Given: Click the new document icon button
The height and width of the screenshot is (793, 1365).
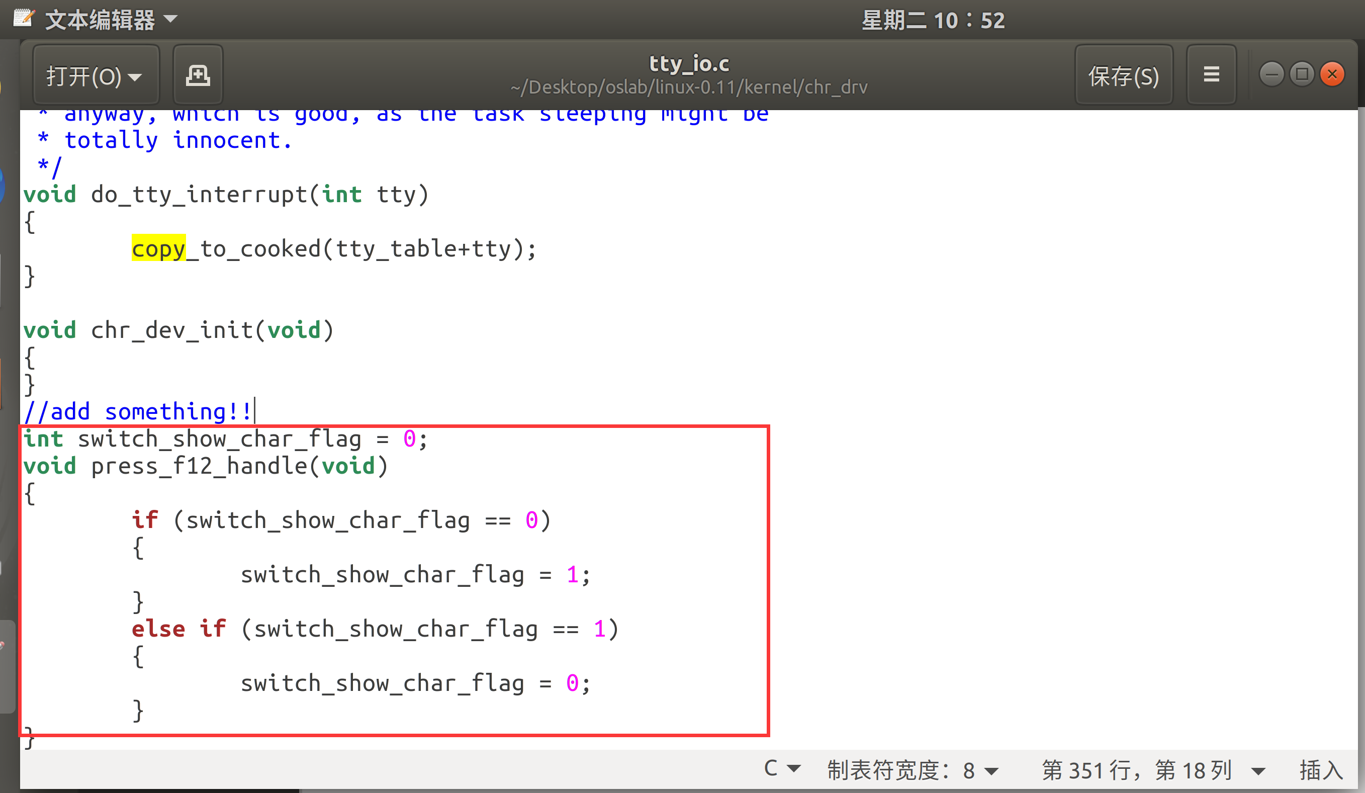Looking at the screenshot, I should point(198,75).
